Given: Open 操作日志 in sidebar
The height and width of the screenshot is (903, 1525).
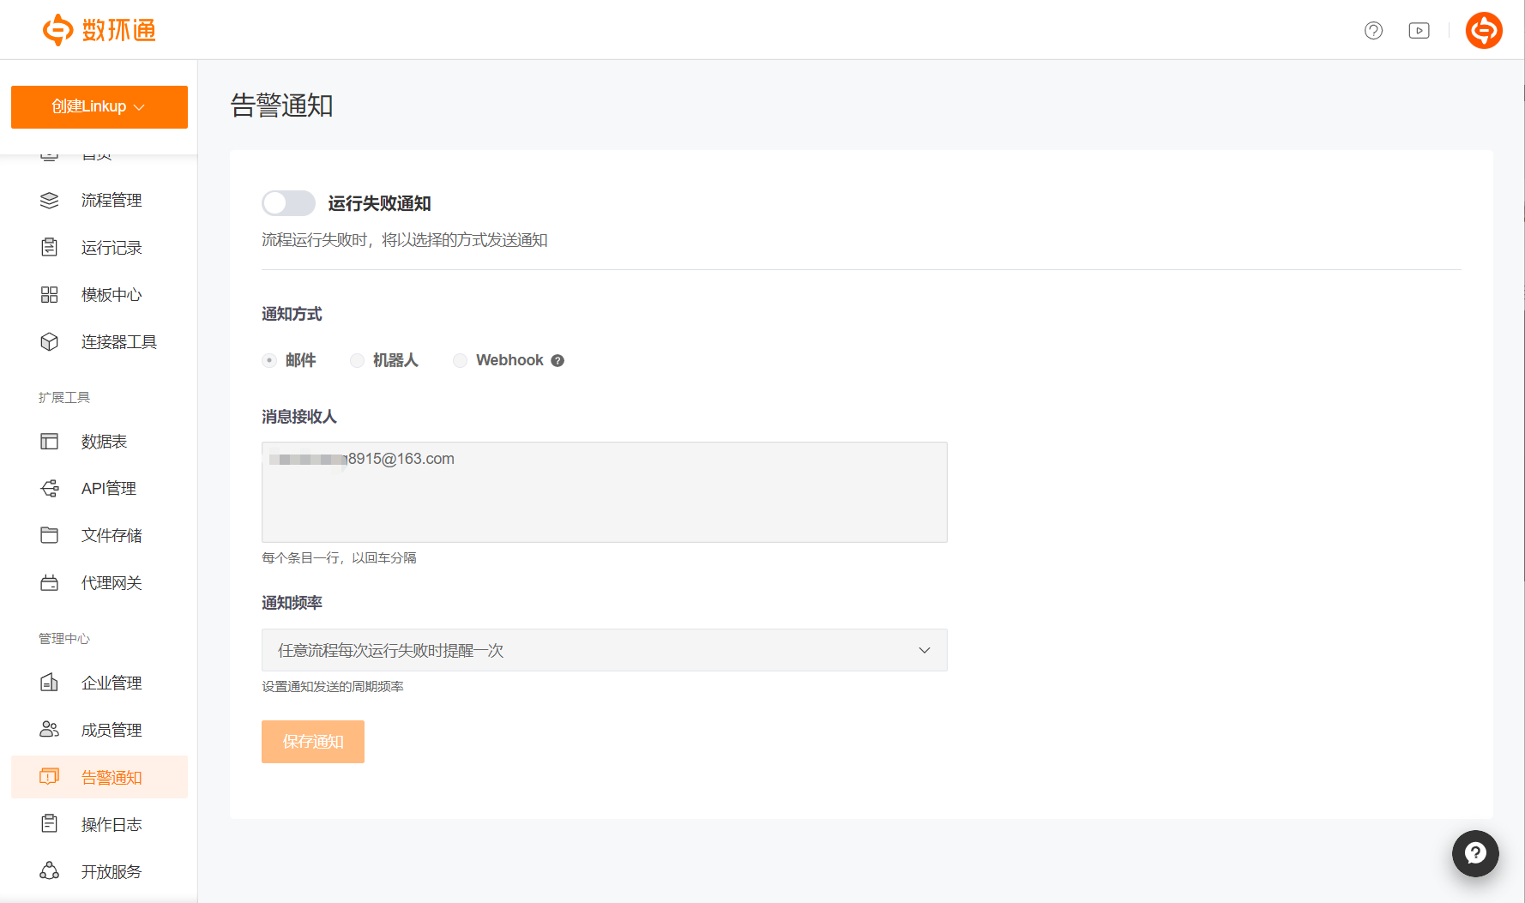Looking at the screenshot, I should click(112, 825).
